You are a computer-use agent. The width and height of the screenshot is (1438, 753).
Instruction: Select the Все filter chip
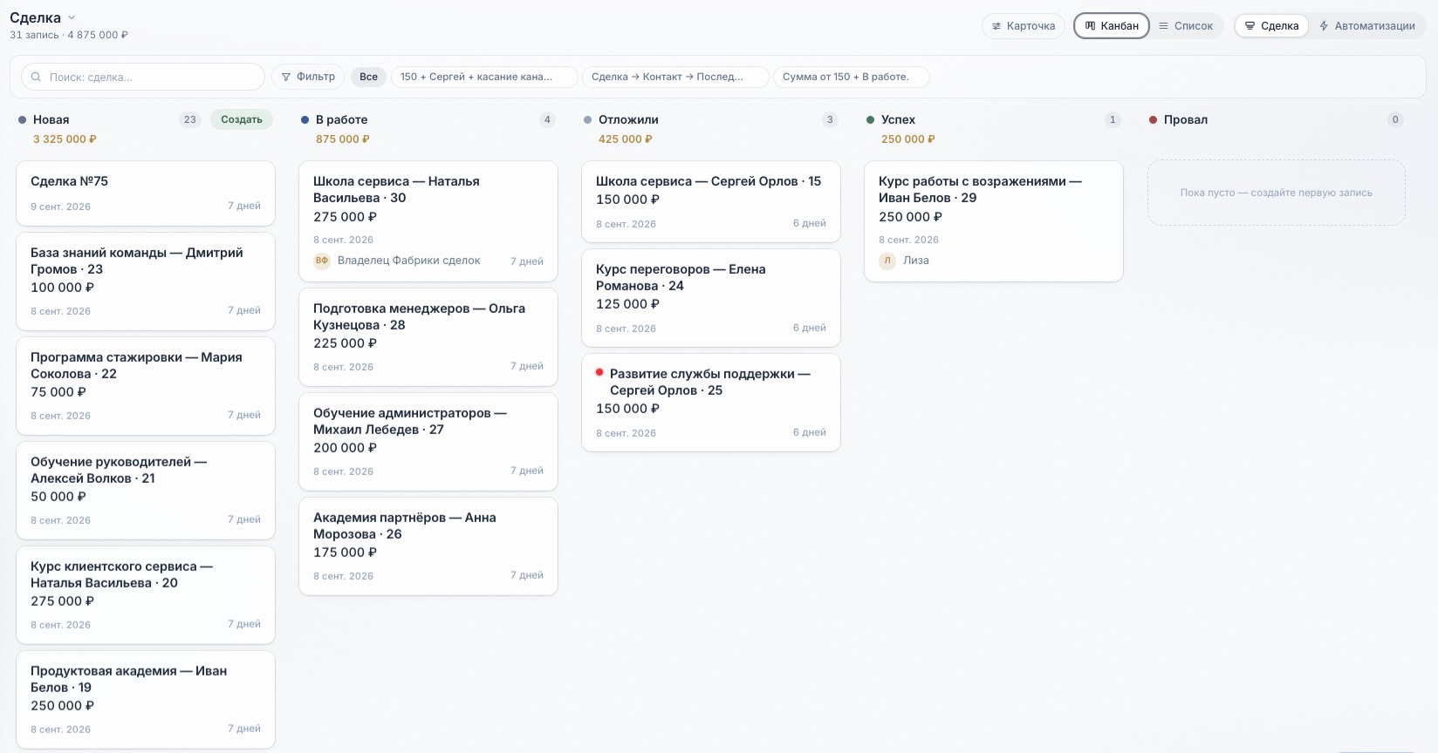pos(368,77)
